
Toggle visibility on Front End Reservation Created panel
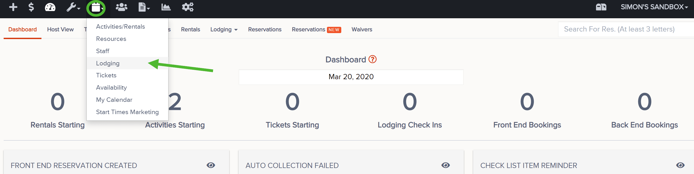click(x=211, y=165)
